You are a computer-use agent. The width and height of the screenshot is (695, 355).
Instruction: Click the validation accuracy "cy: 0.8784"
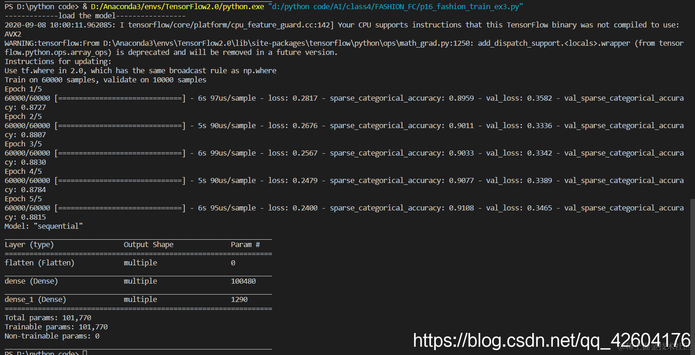(25, 189)
